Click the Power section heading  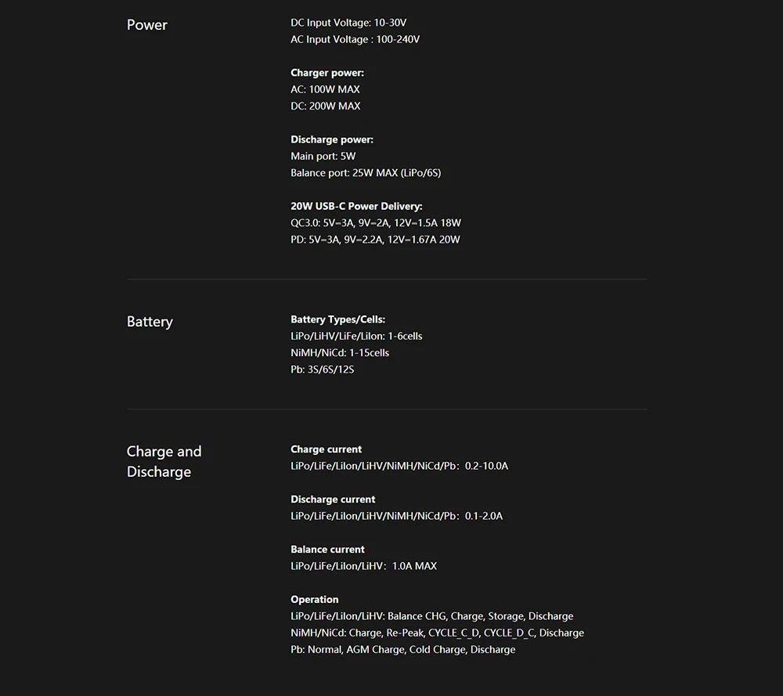(147, 25)
